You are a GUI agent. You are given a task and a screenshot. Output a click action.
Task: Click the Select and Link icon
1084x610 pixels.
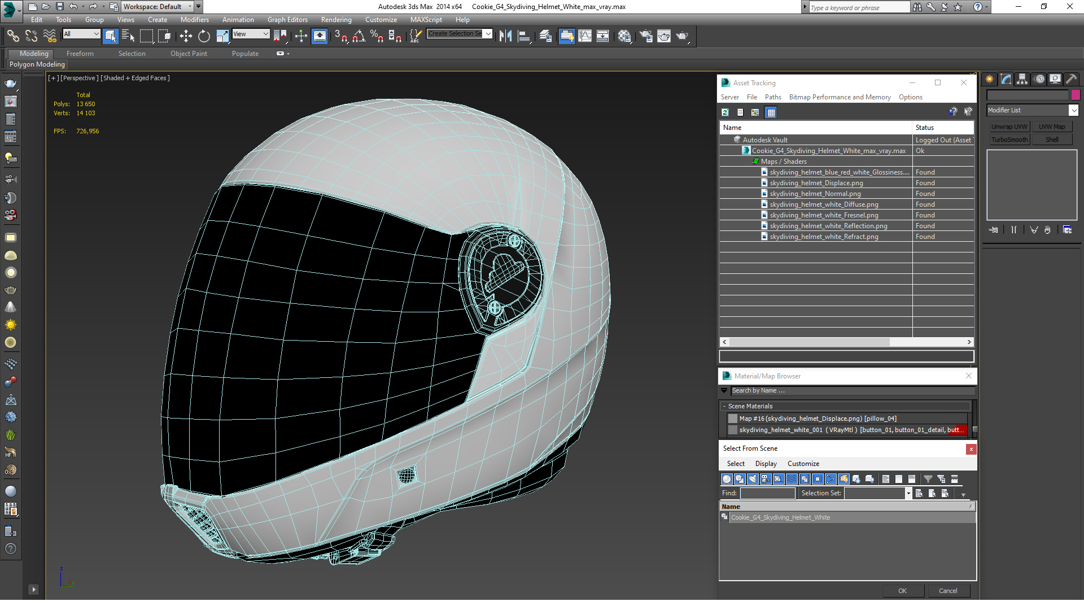pos(12,37)
